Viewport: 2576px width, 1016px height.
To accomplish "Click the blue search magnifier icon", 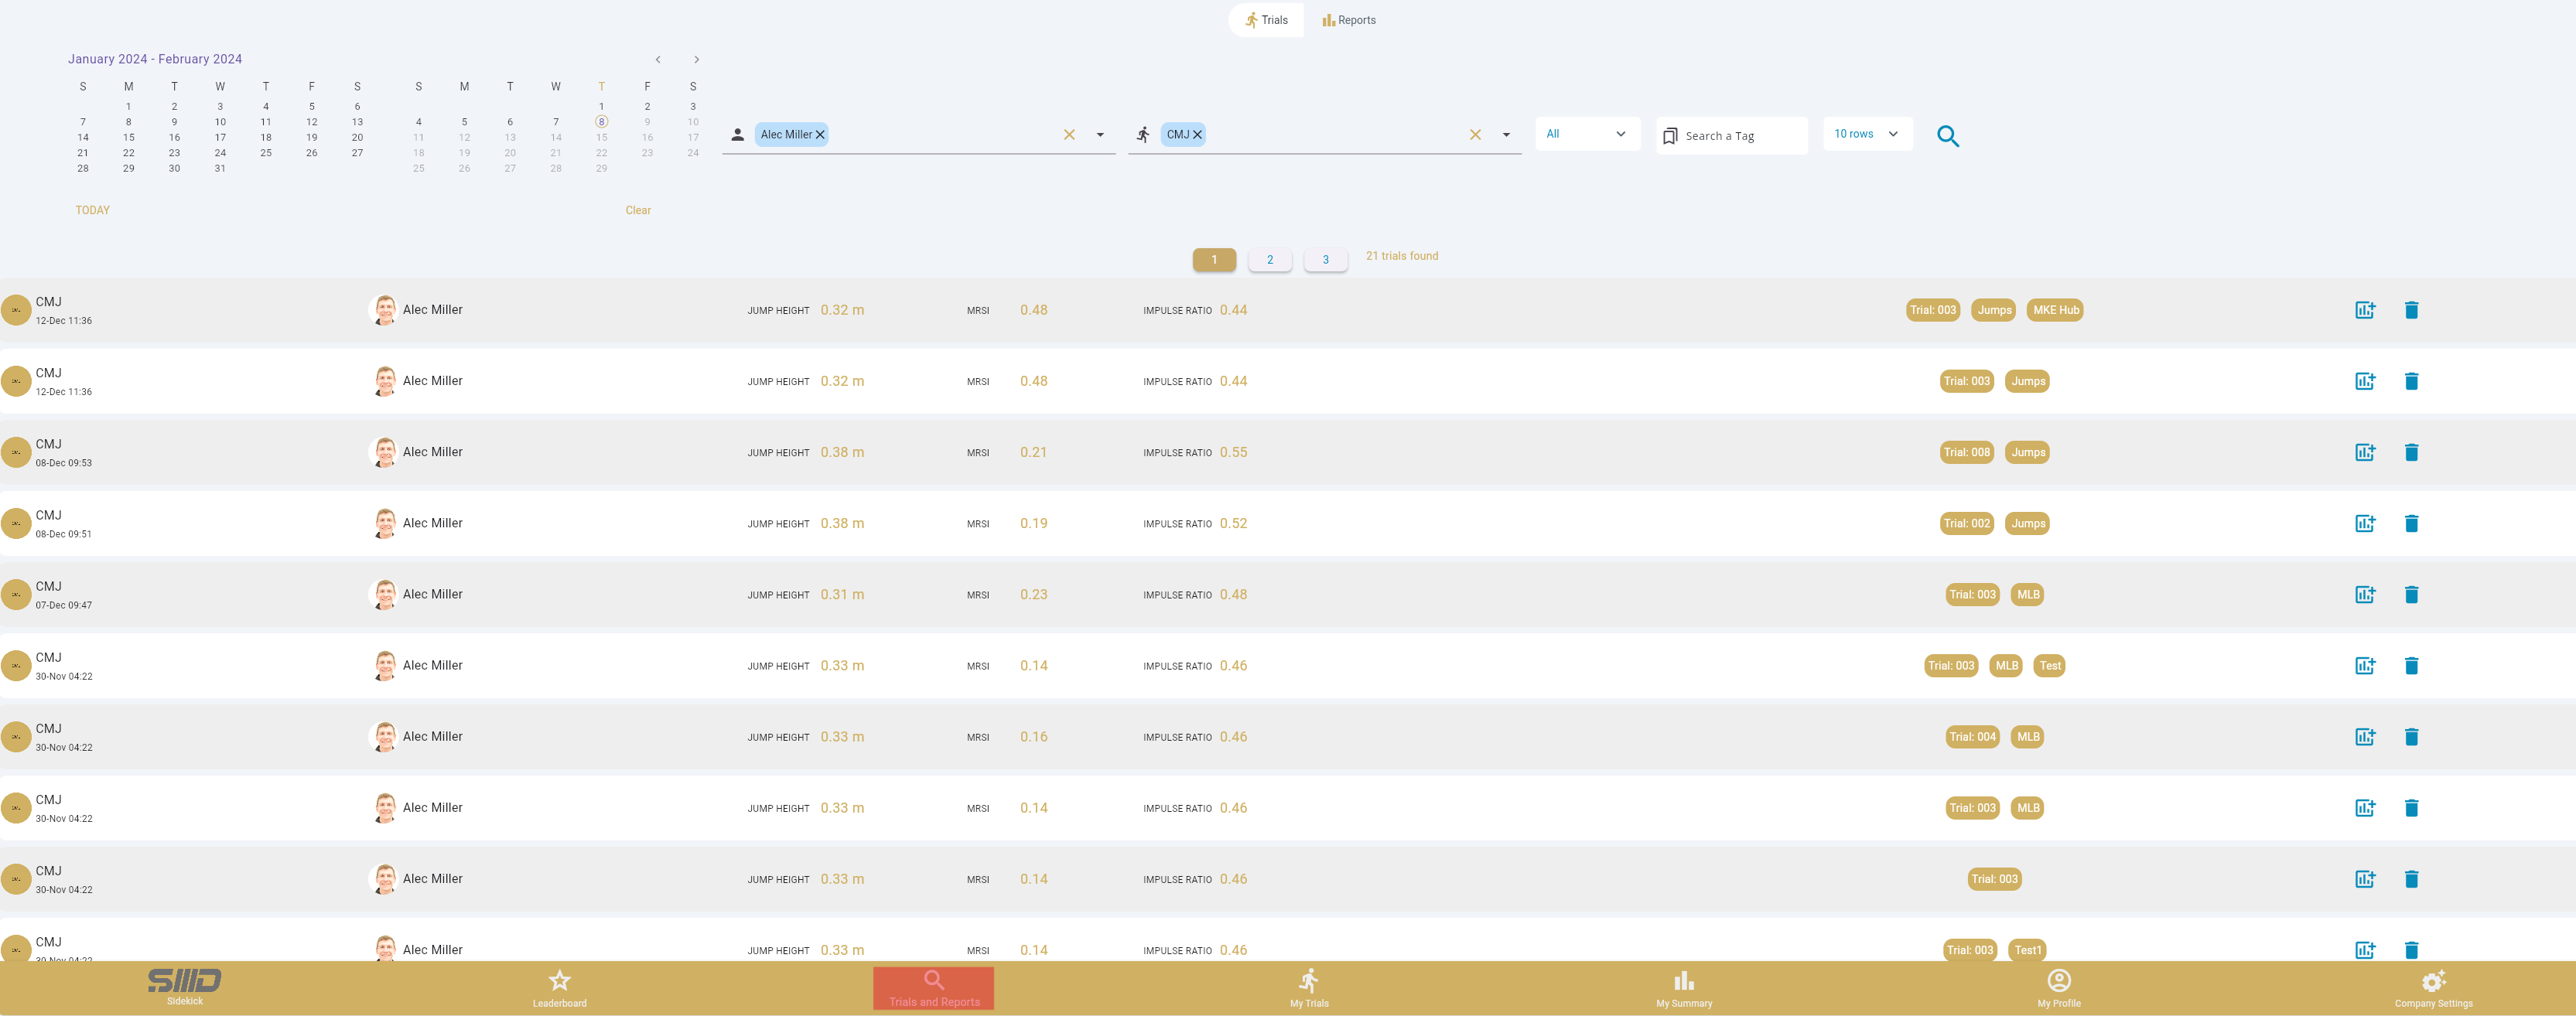I will 1947,136.
